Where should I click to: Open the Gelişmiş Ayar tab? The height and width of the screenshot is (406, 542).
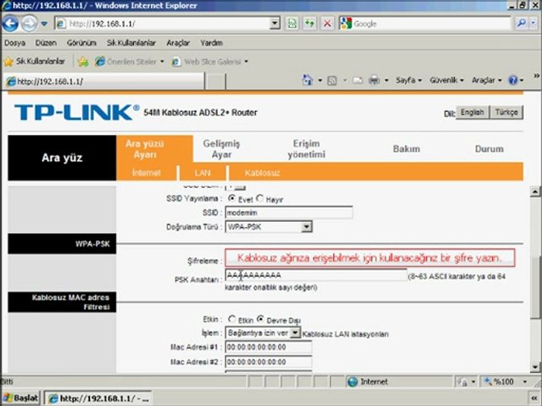coord(221,149)
